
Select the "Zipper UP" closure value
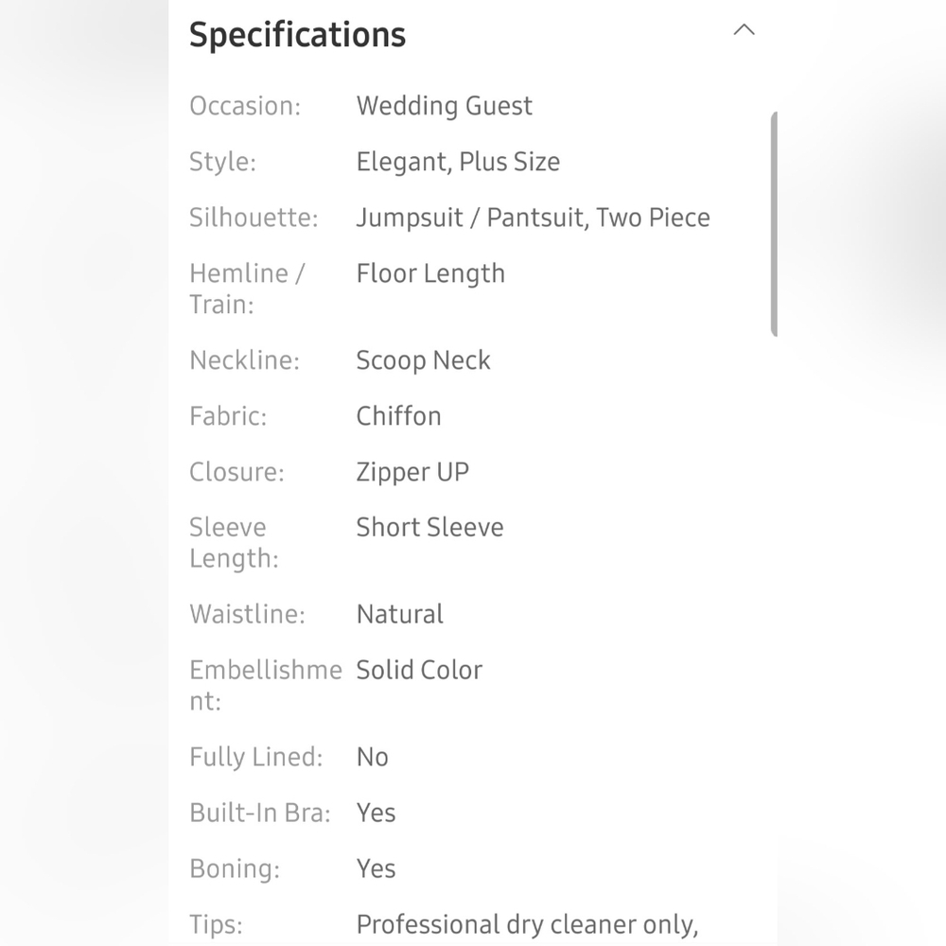tap(412, 472)
